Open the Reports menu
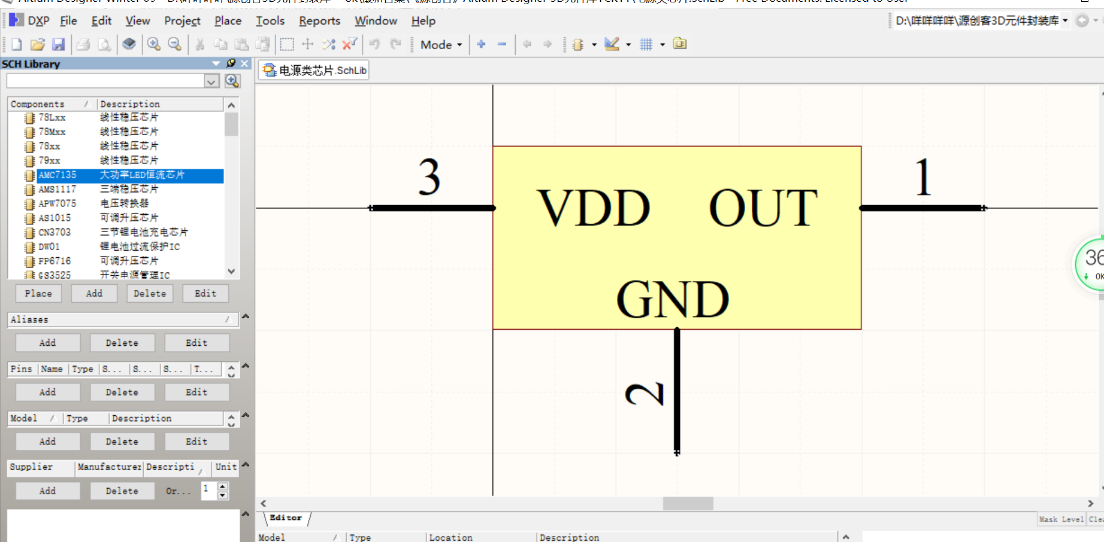The width and height of the screenshot is (1104, 542). pos(320,21)
